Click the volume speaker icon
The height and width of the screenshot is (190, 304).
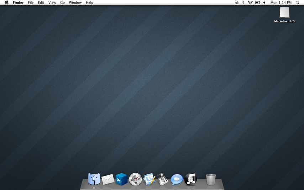264,2
